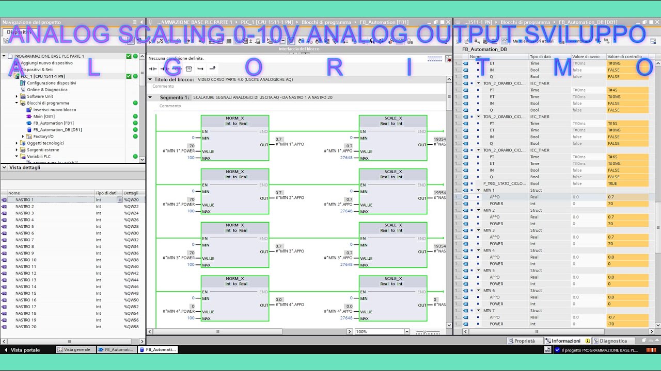Click the NASTRO 10 tag icon

coord(4,260)
